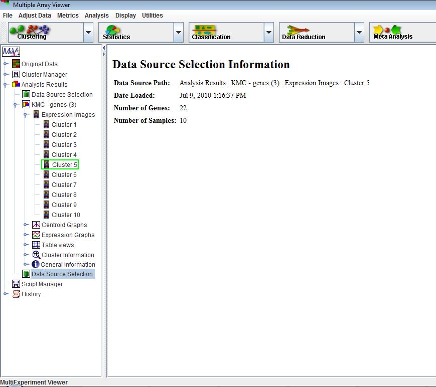Open the Statistics dropdown arrow
The width and height of the screenshot is (436, 387).
(x=179, y=33)
